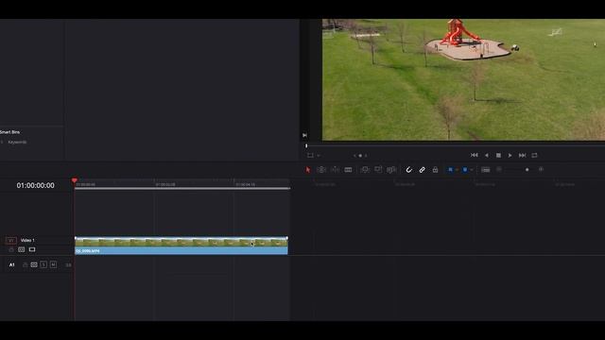Solo the A1 audio track
The width and height of the screenshot is (605, 340).
tap(43, 264)
